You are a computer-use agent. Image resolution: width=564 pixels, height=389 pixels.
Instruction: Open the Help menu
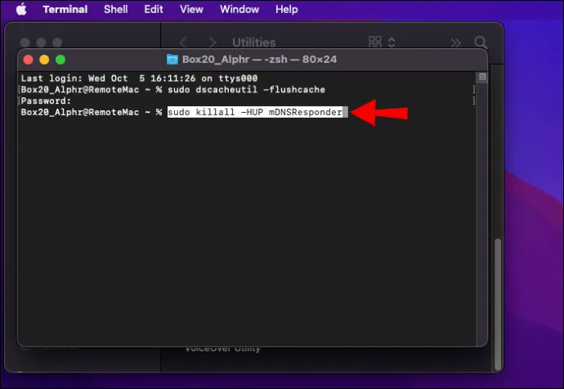point(287,9)
